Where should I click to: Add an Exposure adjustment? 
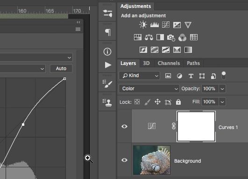point(177,25)
